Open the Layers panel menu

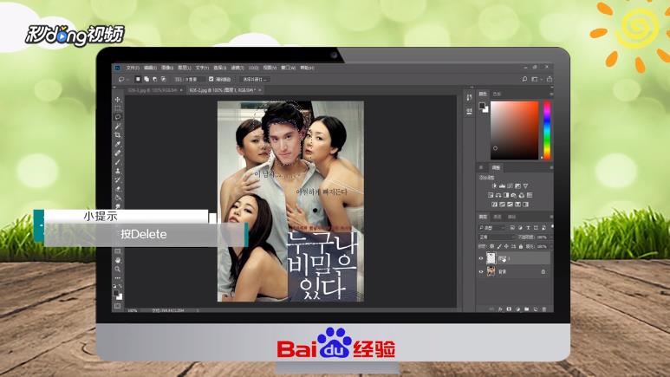click(551, 218)
